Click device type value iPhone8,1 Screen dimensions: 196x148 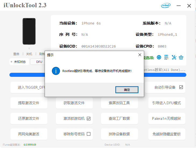click(x=168, y=34)
